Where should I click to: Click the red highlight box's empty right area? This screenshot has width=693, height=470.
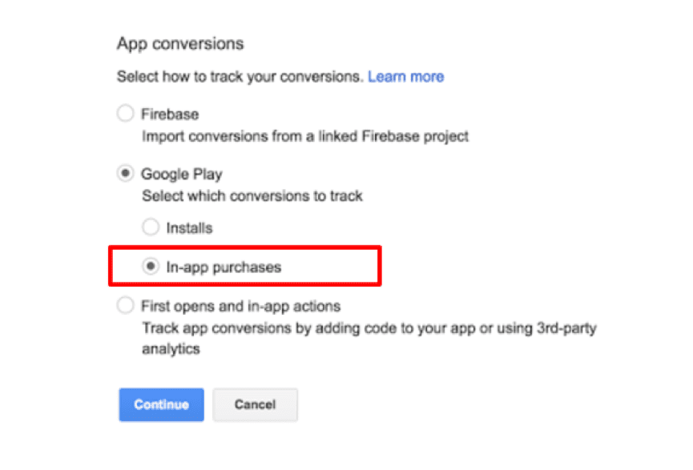[x=336, y=267]
